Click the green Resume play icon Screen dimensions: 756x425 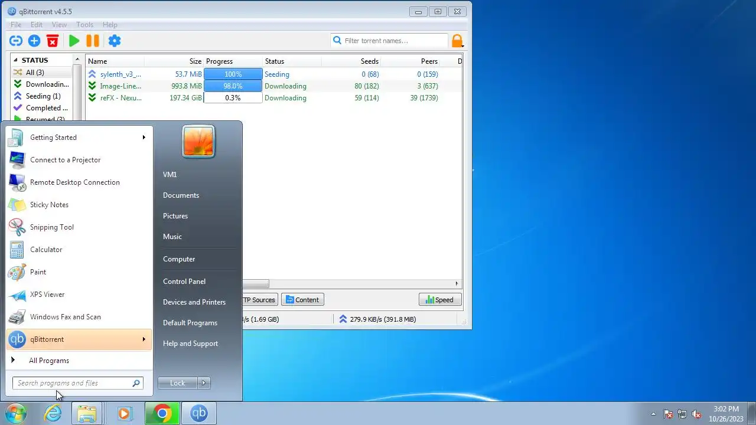point(74,41)
